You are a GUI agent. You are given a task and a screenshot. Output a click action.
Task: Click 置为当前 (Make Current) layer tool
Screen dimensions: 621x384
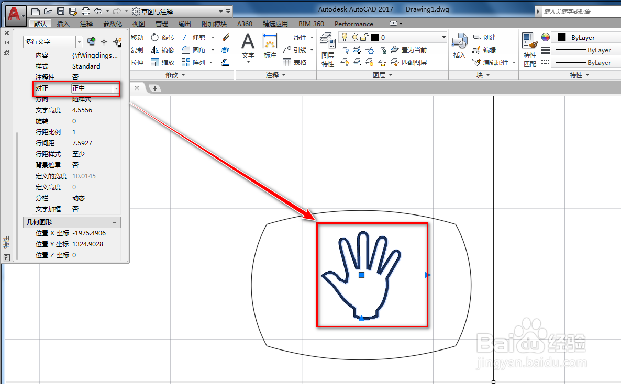click(409, 50)
